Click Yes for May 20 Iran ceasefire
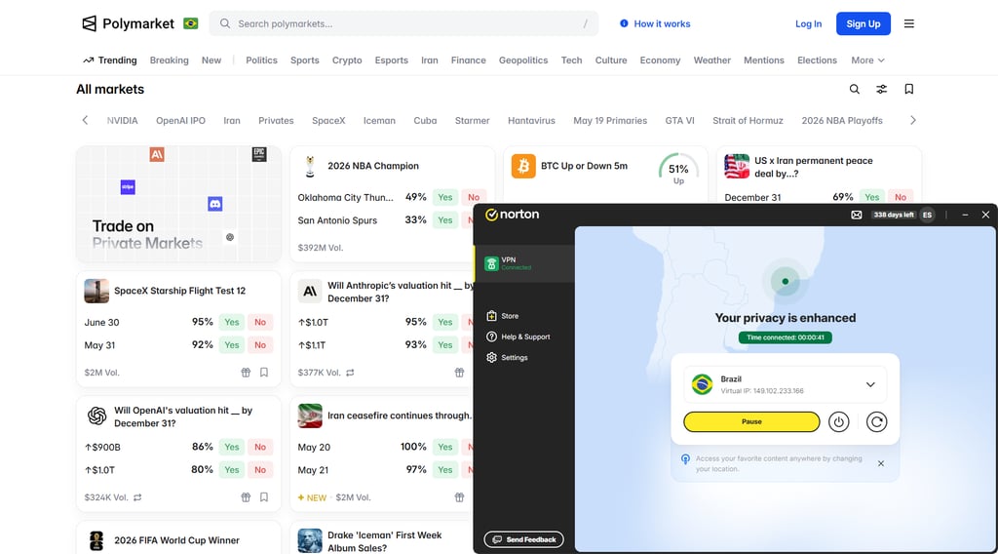The width and height of the screenshot is (998, 554). tap(444, 447)
